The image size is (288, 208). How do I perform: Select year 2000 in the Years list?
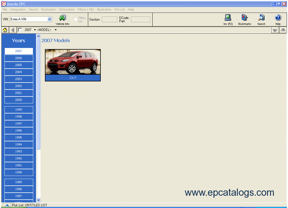click(x=19, y=100)
